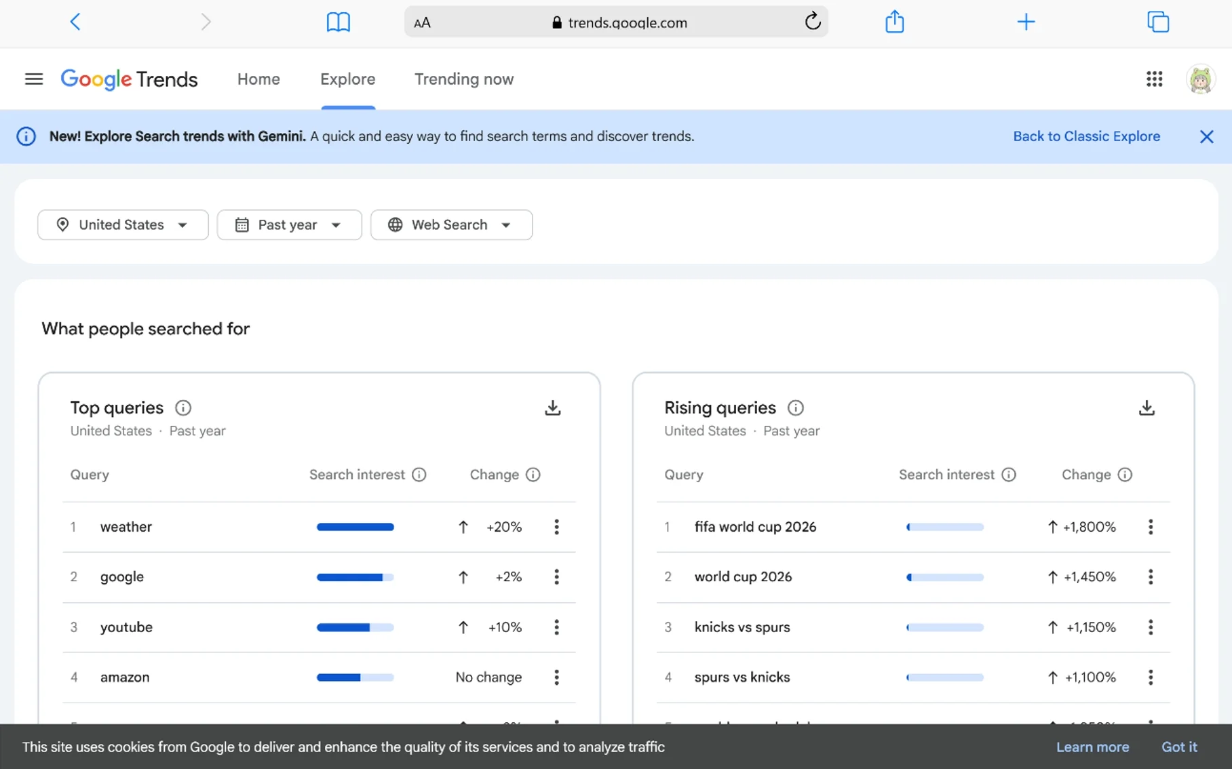Viewport: 1232px width, 769px height.
Task: Open Safari bookmarks book icon
Action: [x=338, y=22]
